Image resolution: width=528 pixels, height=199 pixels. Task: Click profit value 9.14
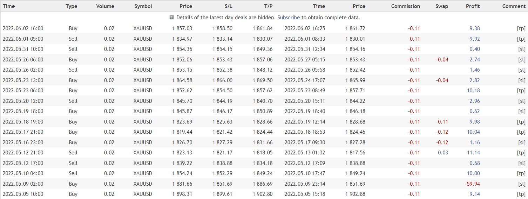coord(475,194)
